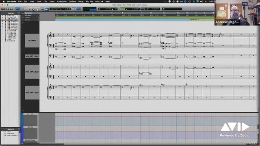This screenshot has width=260, height=146.
Task: Collapse the KEY SUB folder in track list
Action: tap(7, 16)
